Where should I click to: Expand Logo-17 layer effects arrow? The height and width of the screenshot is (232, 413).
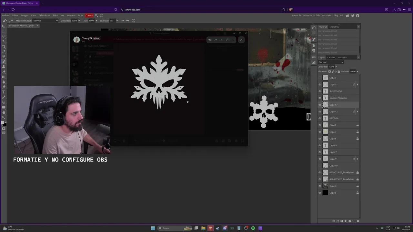(357, 84)
